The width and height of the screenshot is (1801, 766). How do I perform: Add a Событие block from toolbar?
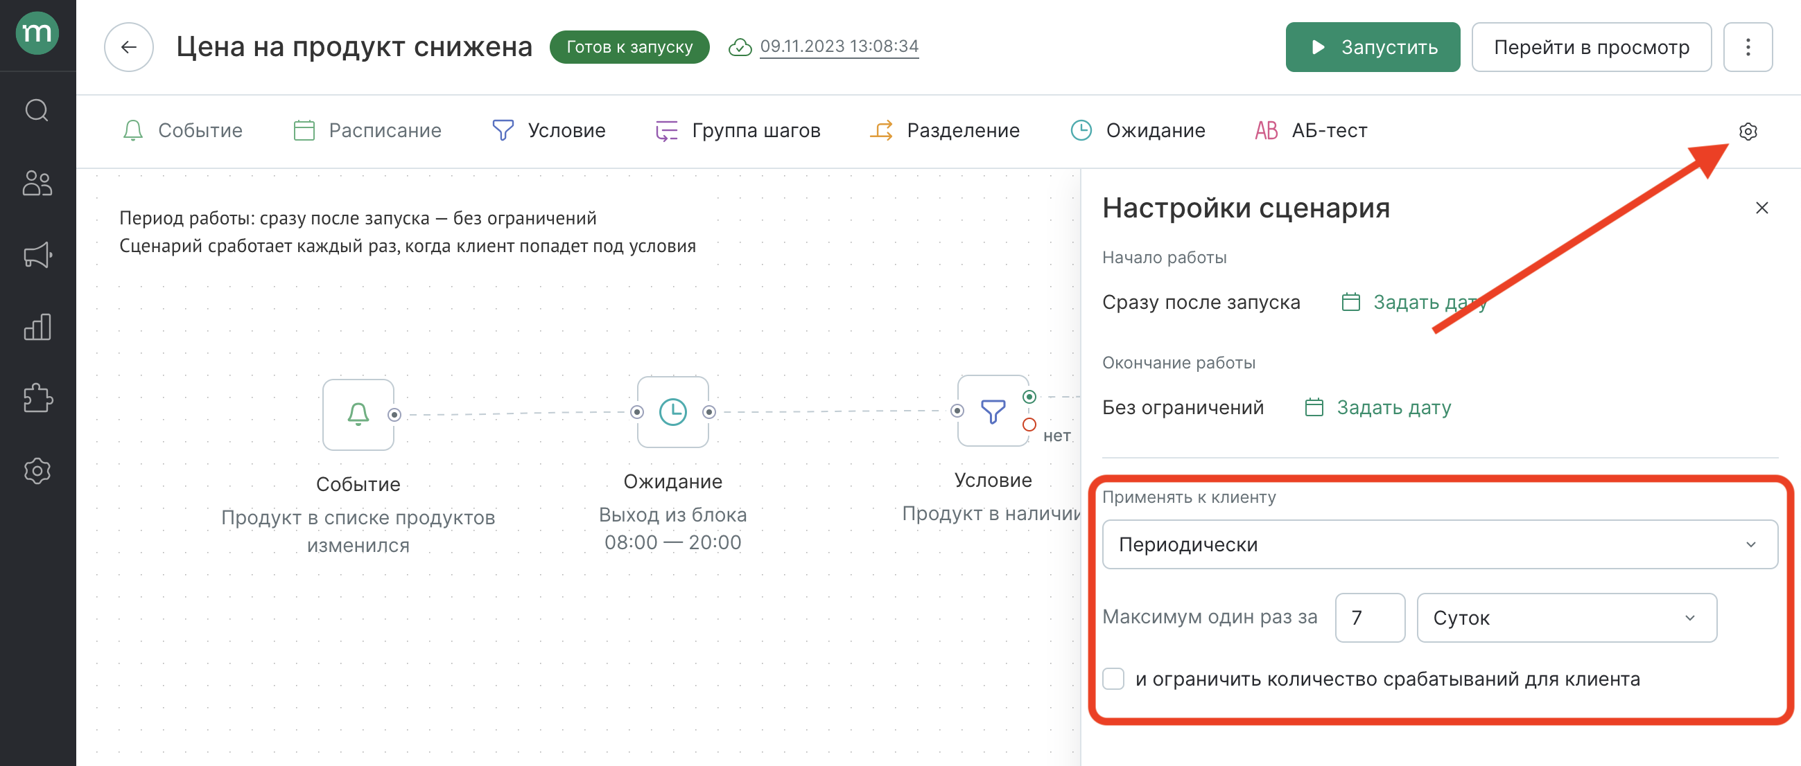tap(182, 131)
